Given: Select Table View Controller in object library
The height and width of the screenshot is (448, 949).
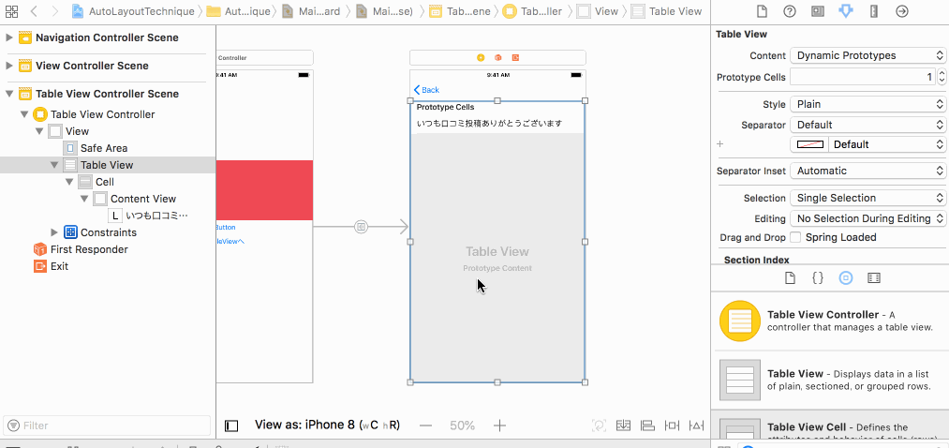Looking at the screenshot, I should pos(830,321).
